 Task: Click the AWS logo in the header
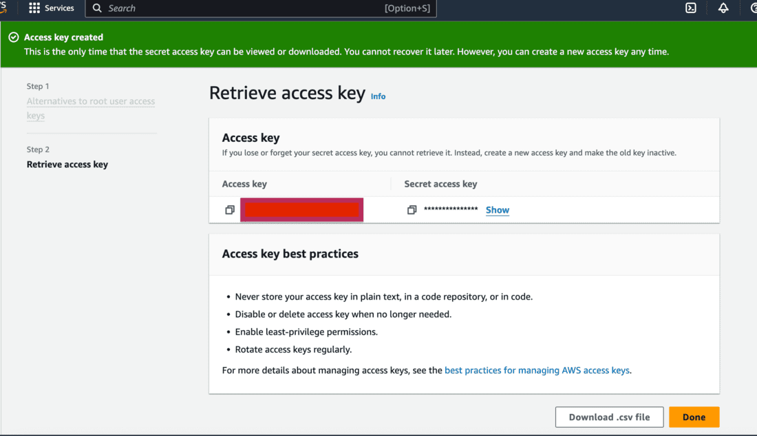click(x=3, y=8)
